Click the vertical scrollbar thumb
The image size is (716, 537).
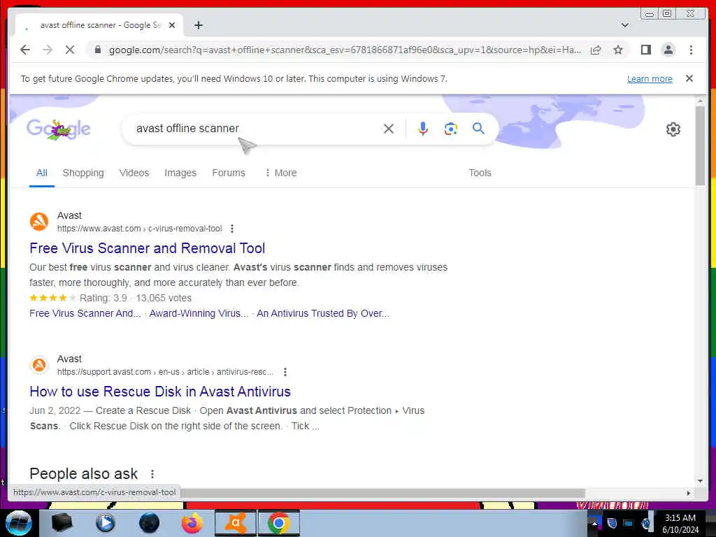pyautogui.click(x=700, y=145)
